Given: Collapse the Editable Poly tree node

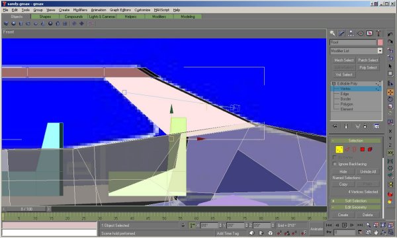Looking at the screenshot, I should pos(333,83).
